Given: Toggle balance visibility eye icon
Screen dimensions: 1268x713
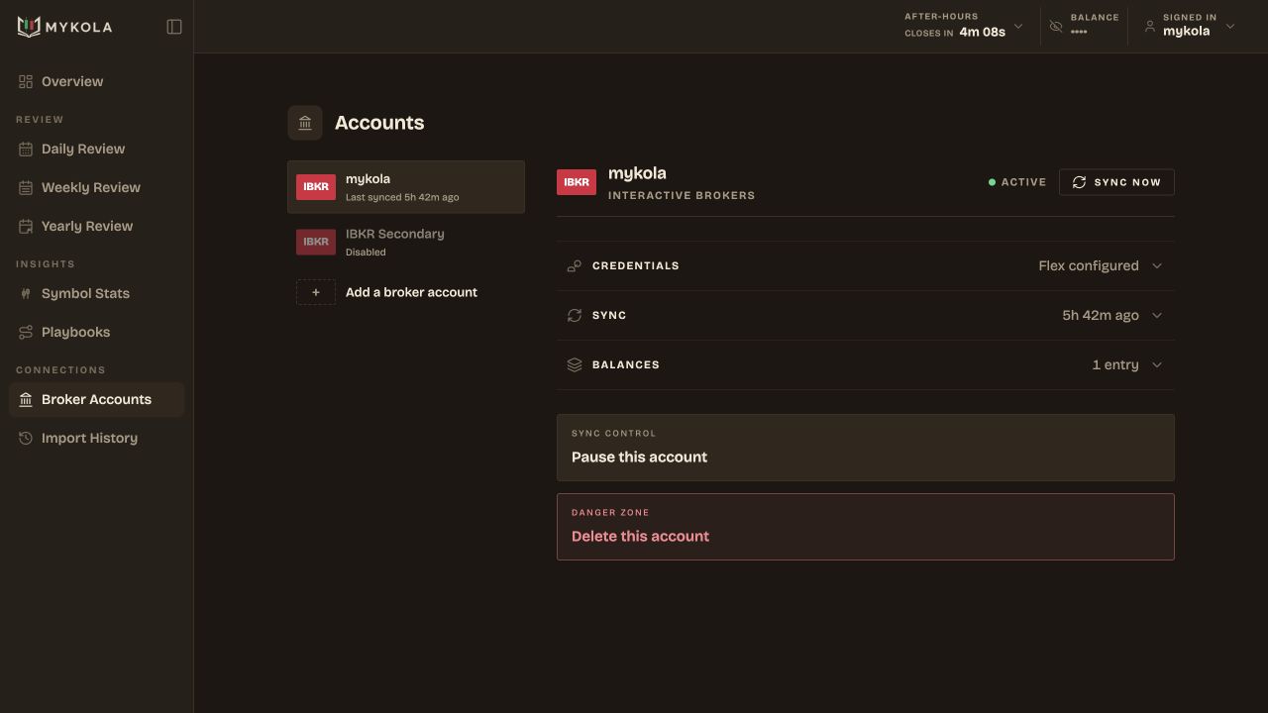Looking at the screenshot, I should pyautogui.click(x=1056, y=27).
